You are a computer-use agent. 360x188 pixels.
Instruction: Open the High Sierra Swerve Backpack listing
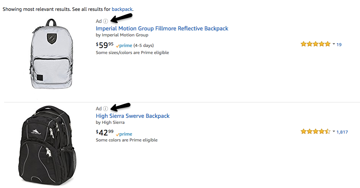click(132, 116)
